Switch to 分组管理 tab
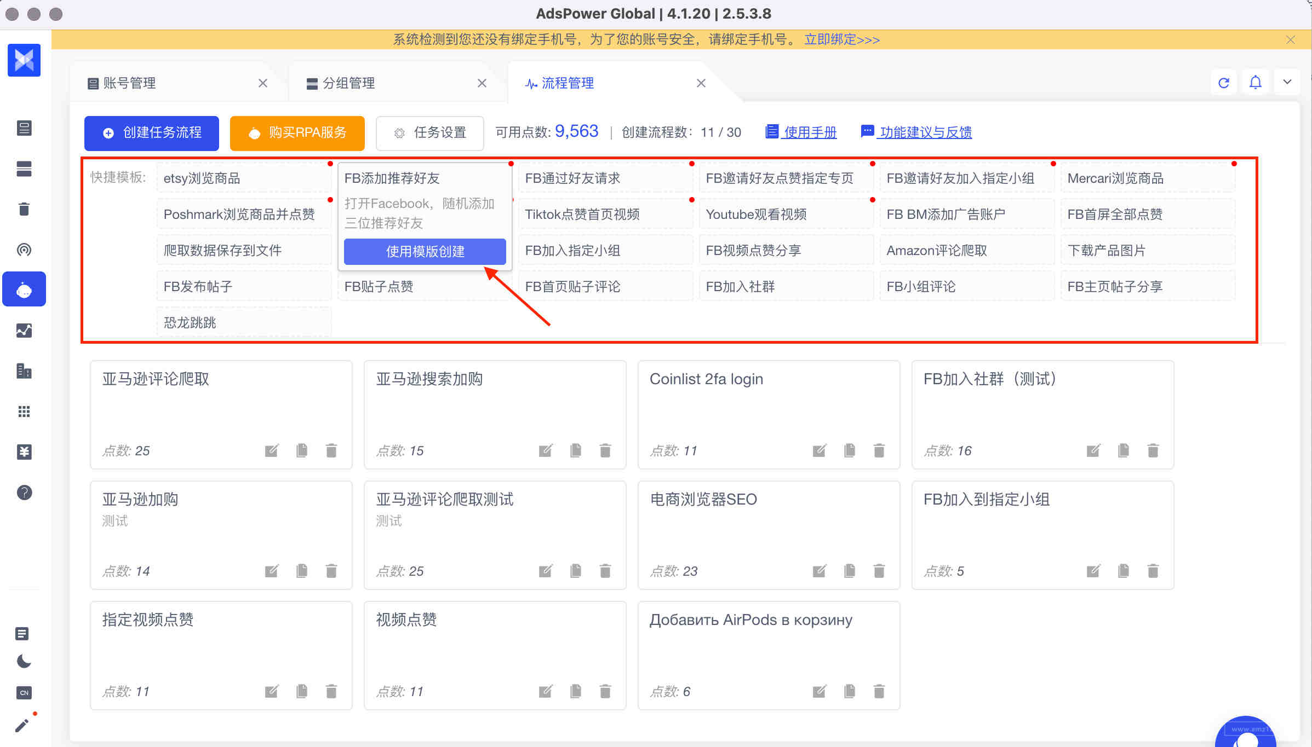 (x=349, y=83)
